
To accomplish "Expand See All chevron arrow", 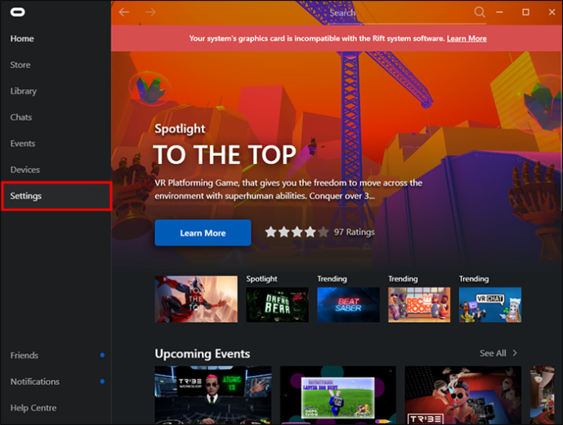I will (515, 353).
